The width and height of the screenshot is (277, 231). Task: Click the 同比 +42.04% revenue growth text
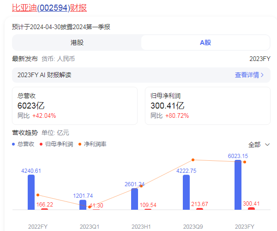click(37, 116)
